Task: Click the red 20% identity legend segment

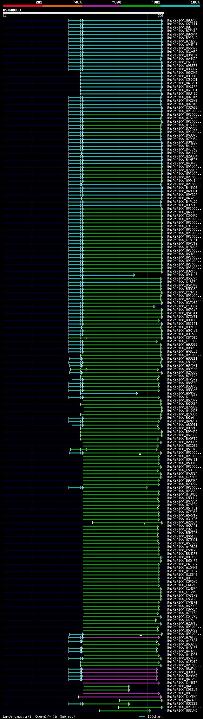Action: click(x=23, y=6)
